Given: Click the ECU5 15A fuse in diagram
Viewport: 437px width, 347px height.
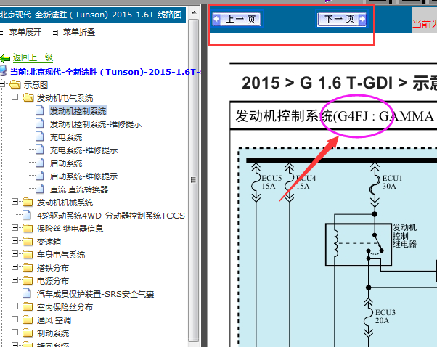Looking at the screenshot, I should pos(256,182).
